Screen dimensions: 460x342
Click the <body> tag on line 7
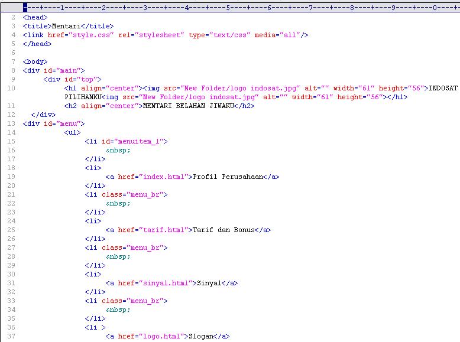35,61
